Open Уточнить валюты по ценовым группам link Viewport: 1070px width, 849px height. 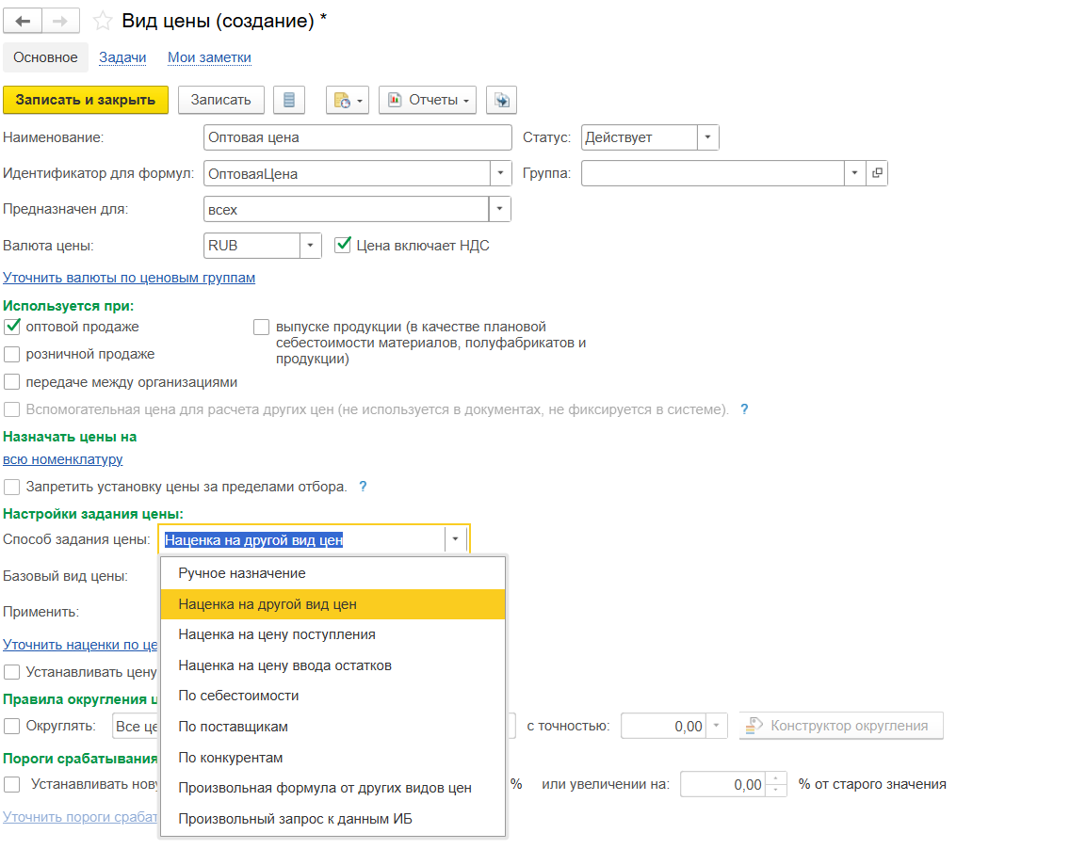(129, 278)
